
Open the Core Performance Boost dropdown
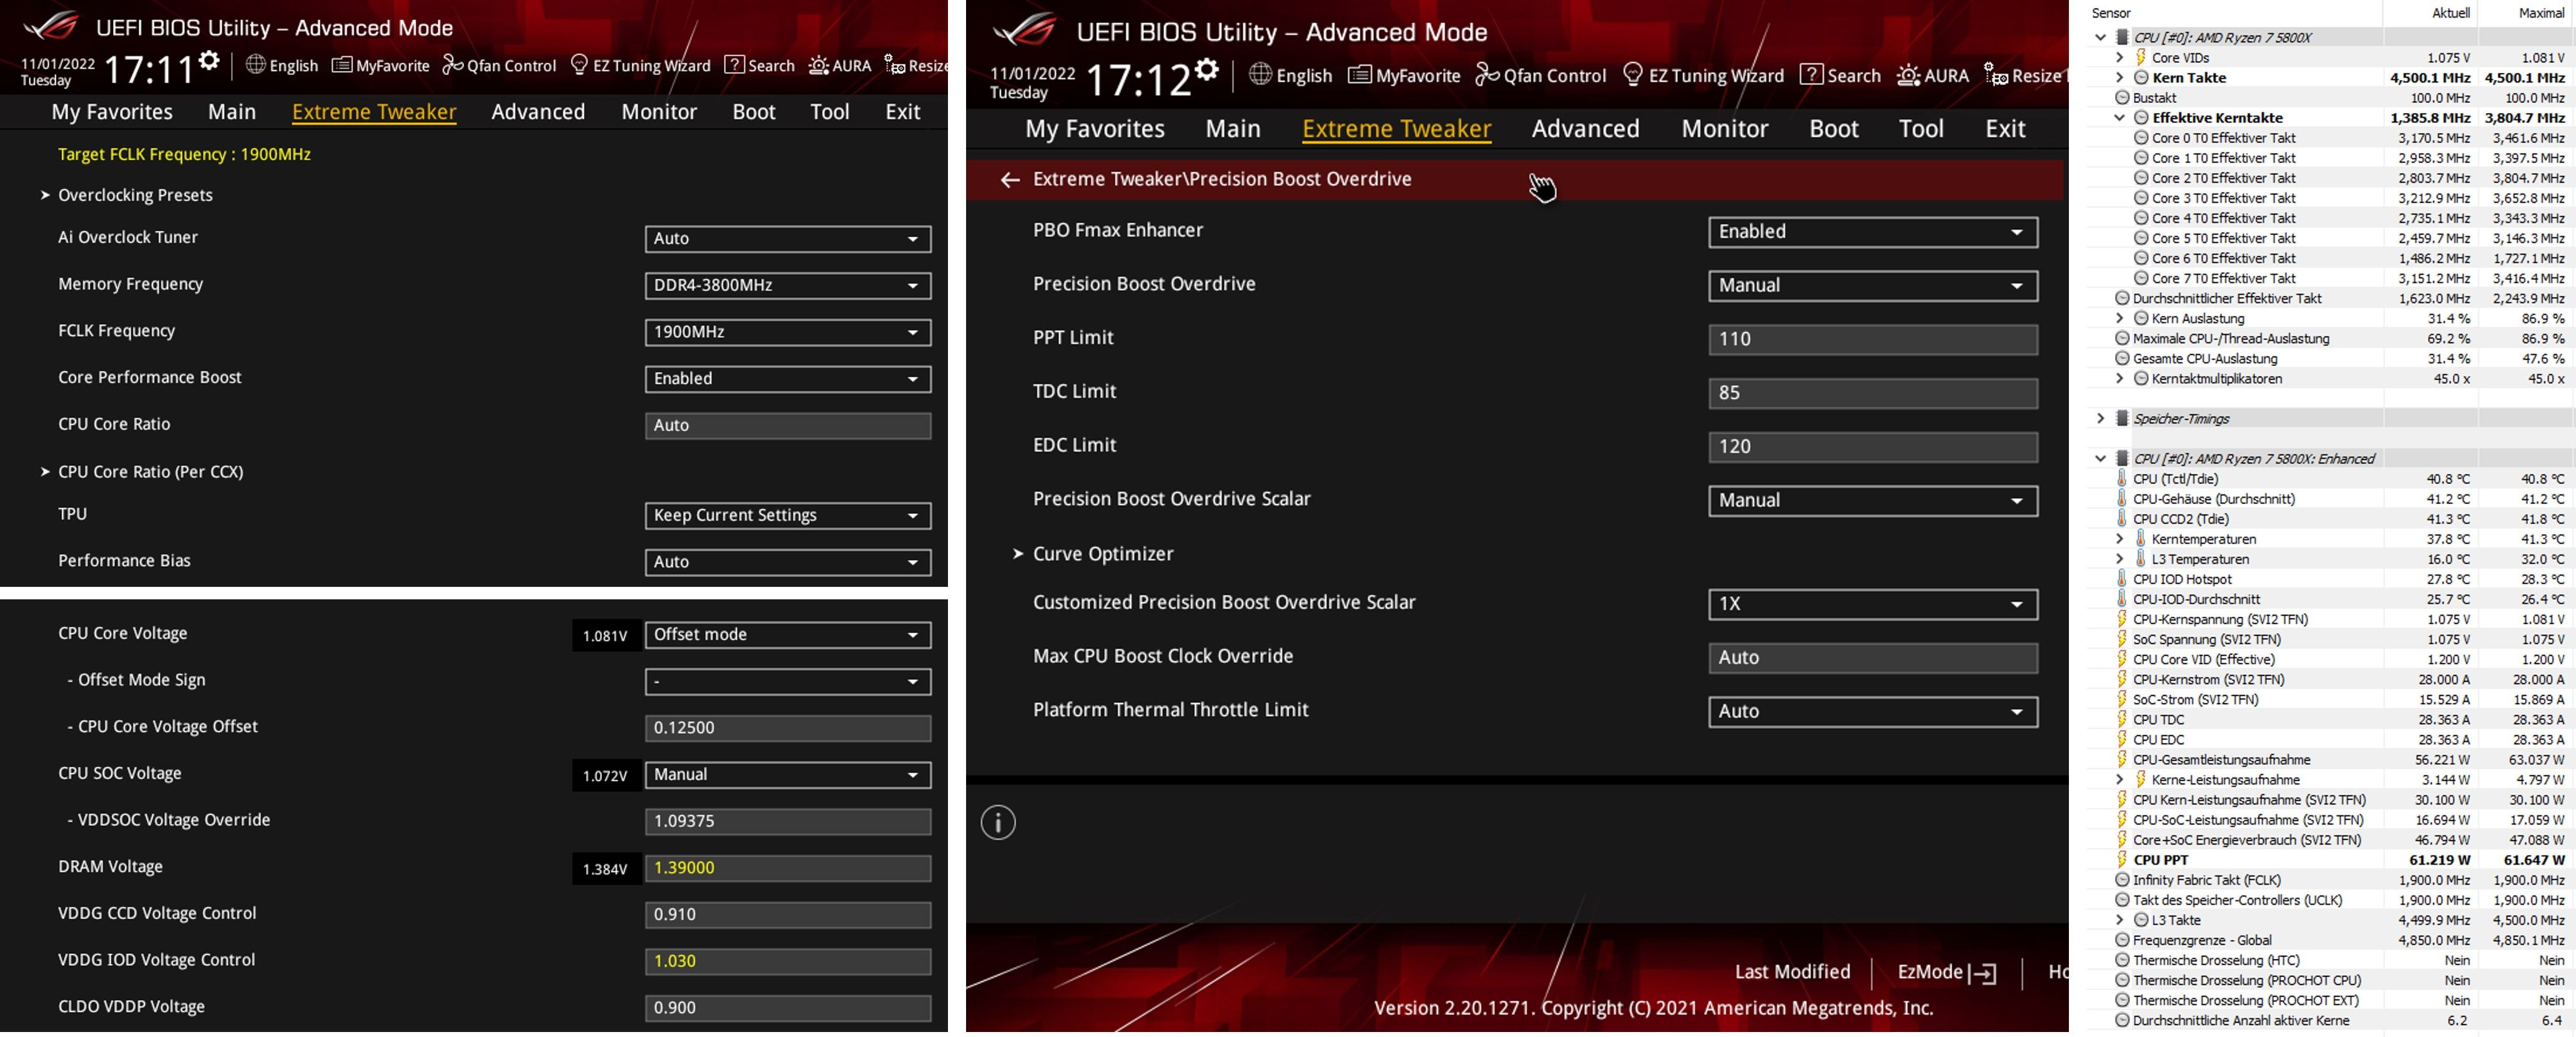coord(788,379)
